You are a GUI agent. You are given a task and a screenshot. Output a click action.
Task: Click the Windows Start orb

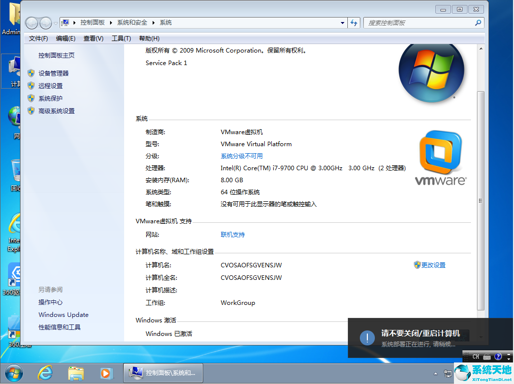tap(14, 373)
